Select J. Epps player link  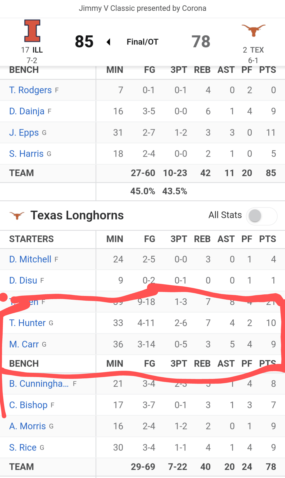tap(24, 132)
